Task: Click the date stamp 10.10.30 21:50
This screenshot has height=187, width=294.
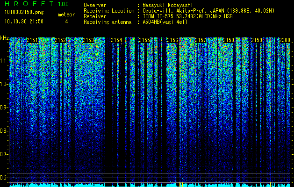Action: point(24,22)
